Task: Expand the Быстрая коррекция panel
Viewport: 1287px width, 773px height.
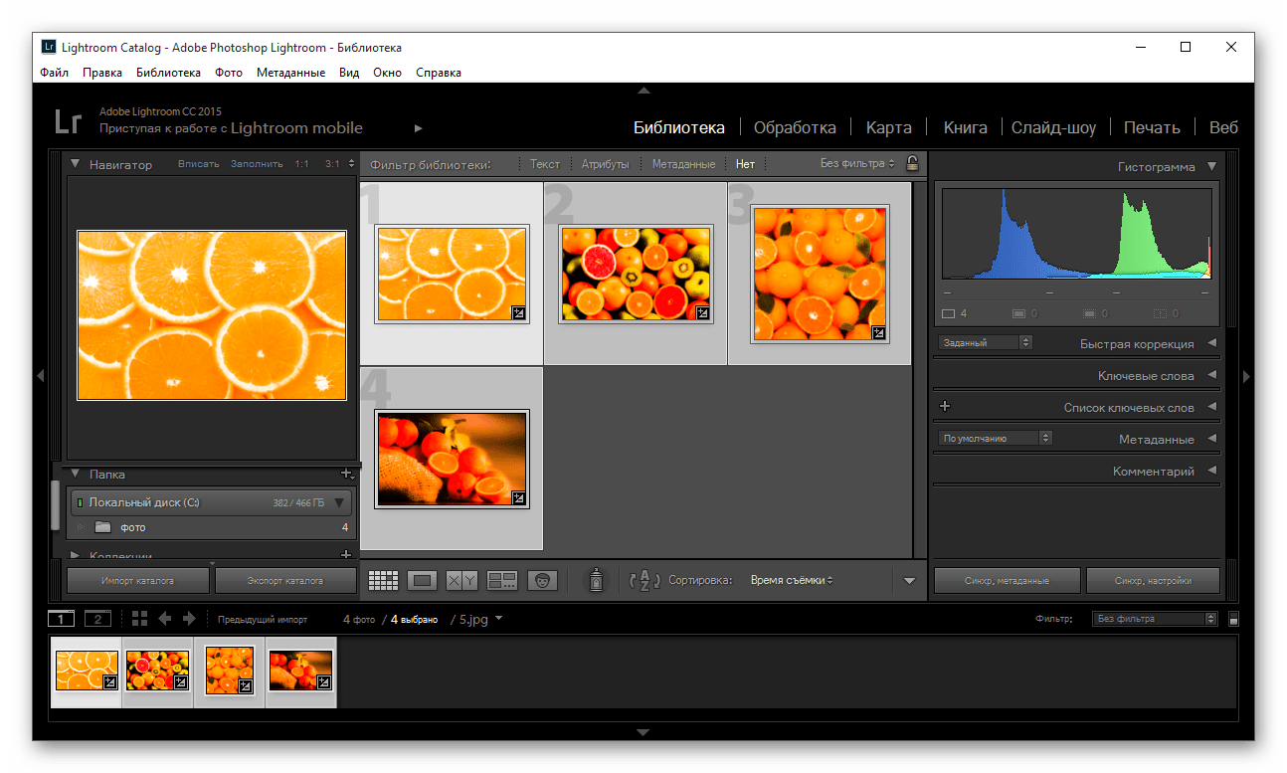Action: click(1211, 343)
